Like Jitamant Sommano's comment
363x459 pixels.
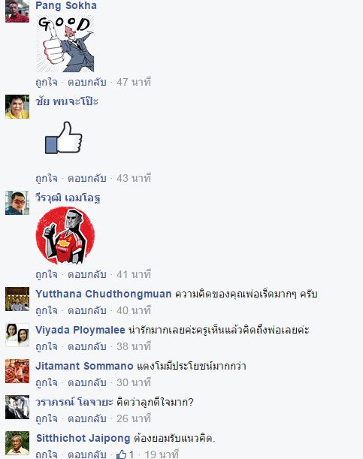tap(47, 382)
